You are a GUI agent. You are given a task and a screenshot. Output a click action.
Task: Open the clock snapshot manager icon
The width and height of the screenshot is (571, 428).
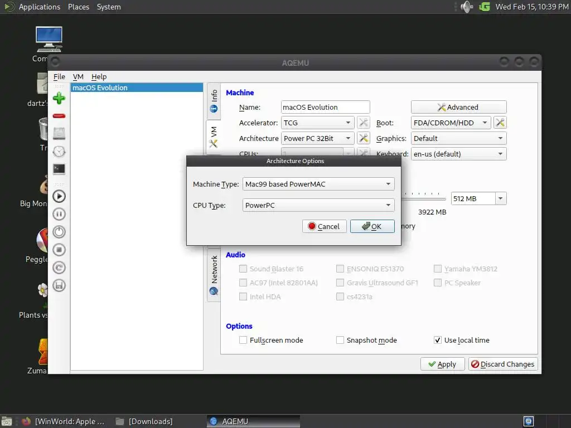[59, 152]
